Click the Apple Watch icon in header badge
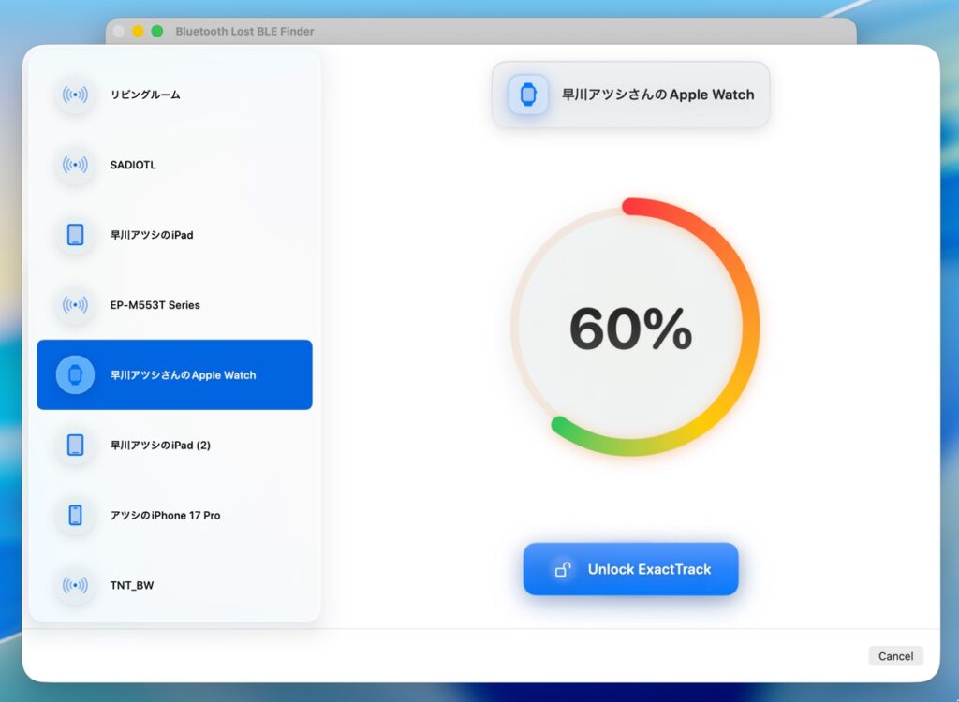Viewport: 959px width, 702px height. 528,95
